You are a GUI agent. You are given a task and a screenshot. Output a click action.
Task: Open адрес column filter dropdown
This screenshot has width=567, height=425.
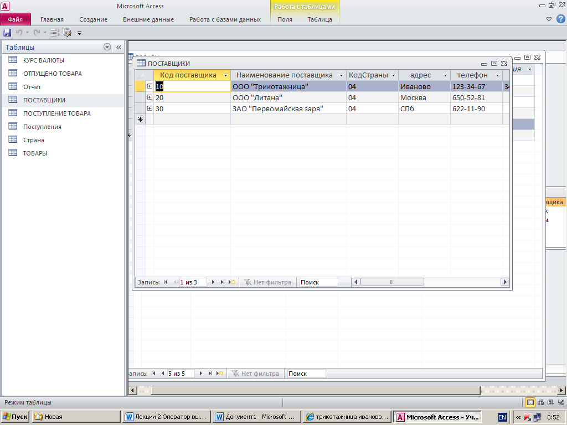(446, 75)
